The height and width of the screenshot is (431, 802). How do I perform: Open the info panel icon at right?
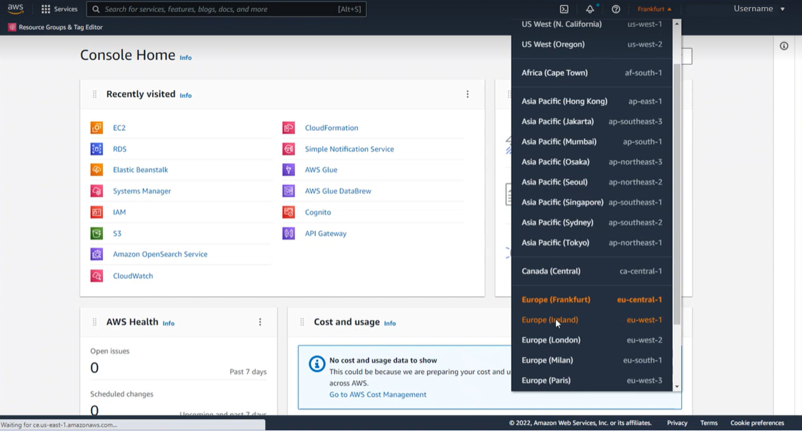point(784,46)
